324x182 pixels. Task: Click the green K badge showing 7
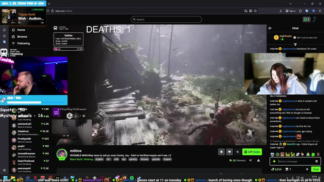point(307,19)
